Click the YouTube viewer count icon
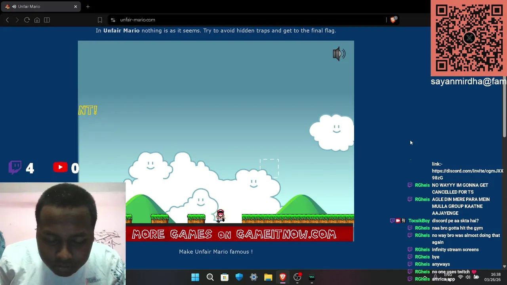This screenshot has height=285, width=507. point(60,167)
